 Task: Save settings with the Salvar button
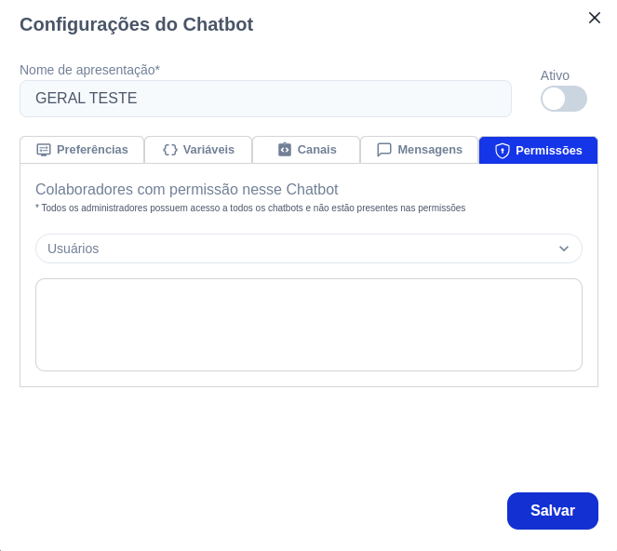(x=553, y=510)
